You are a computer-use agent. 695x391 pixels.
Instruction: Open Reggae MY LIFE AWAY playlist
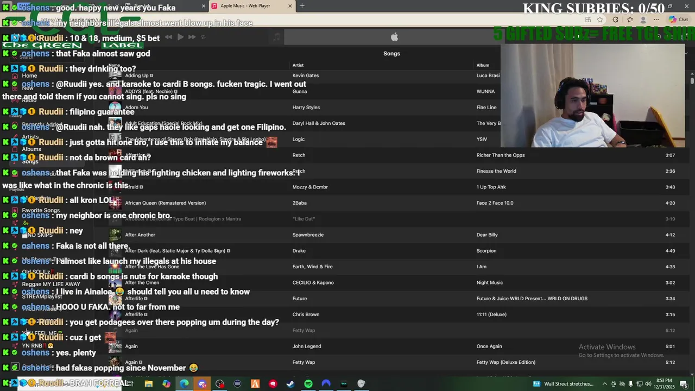pyautogui.click(x=51, y=284)
